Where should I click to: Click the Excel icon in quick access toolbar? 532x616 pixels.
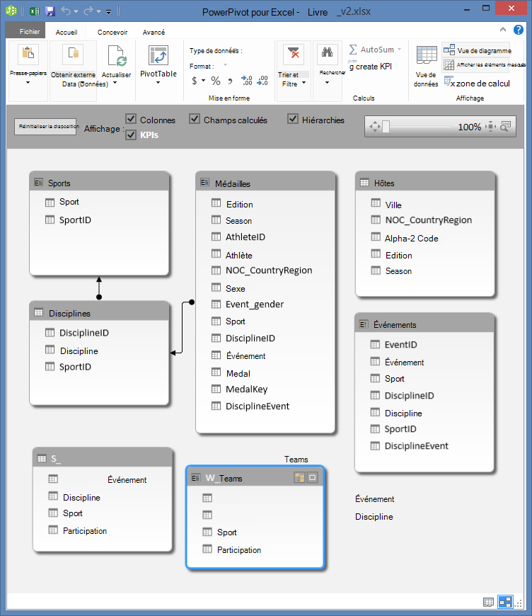point(35,11)
